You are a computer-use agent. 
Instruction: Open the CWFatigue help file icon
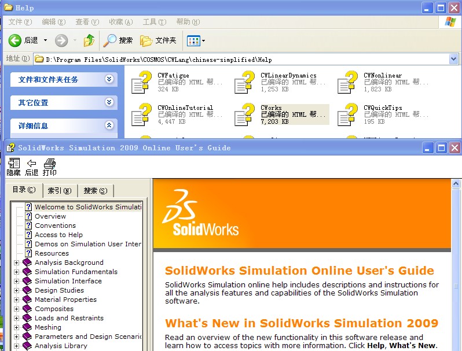(141, 82)
